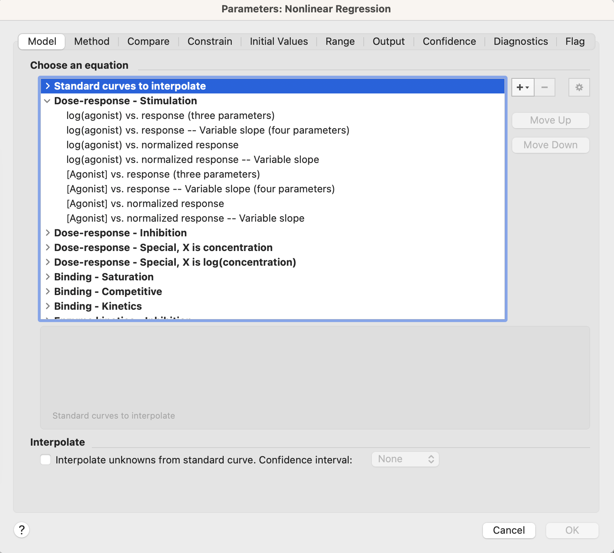This screenshot has height=553, width=614.
Task: Collapse Dose-response - Stimulation group
Action: click(47, 101)
